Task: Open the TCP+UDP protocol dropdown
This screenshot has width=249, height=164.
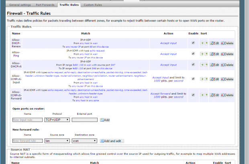Action: click(57, 120)
